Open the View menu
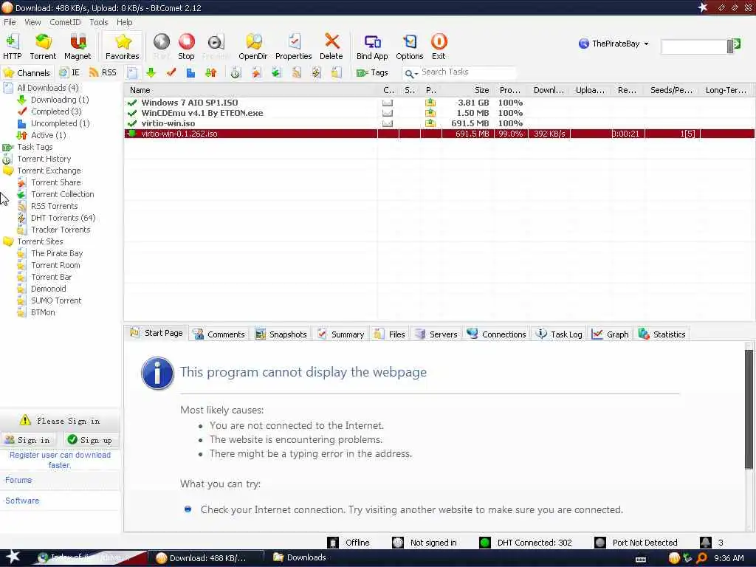The width and height of the screenshot is (756, 567). pyautogui.click(x=32, y=22)
